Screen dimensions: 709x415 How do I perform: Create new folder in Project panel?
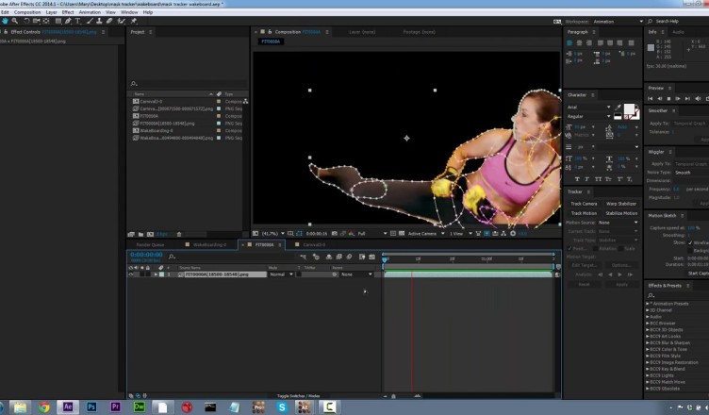click(141, 234)
